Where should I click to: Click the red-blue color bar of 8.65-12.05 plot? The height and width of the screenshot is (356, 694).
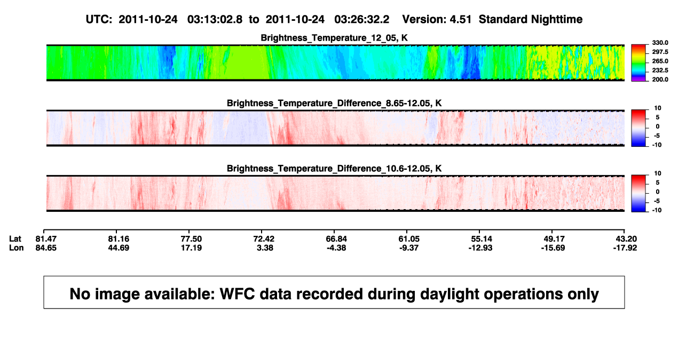point(639,128)
